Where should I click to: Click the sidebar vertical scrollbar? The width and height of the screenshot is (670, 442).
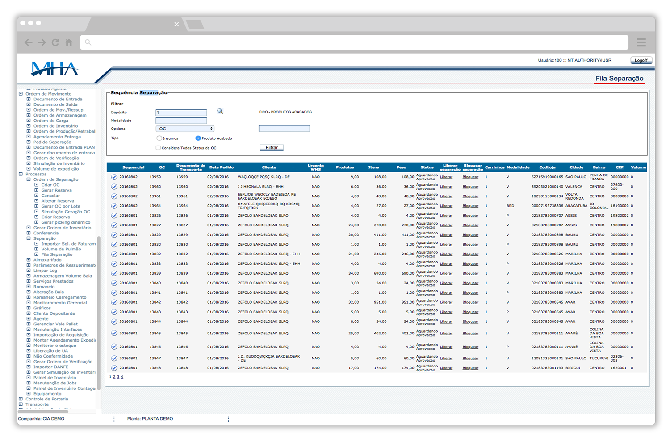[x=99, y=313]
